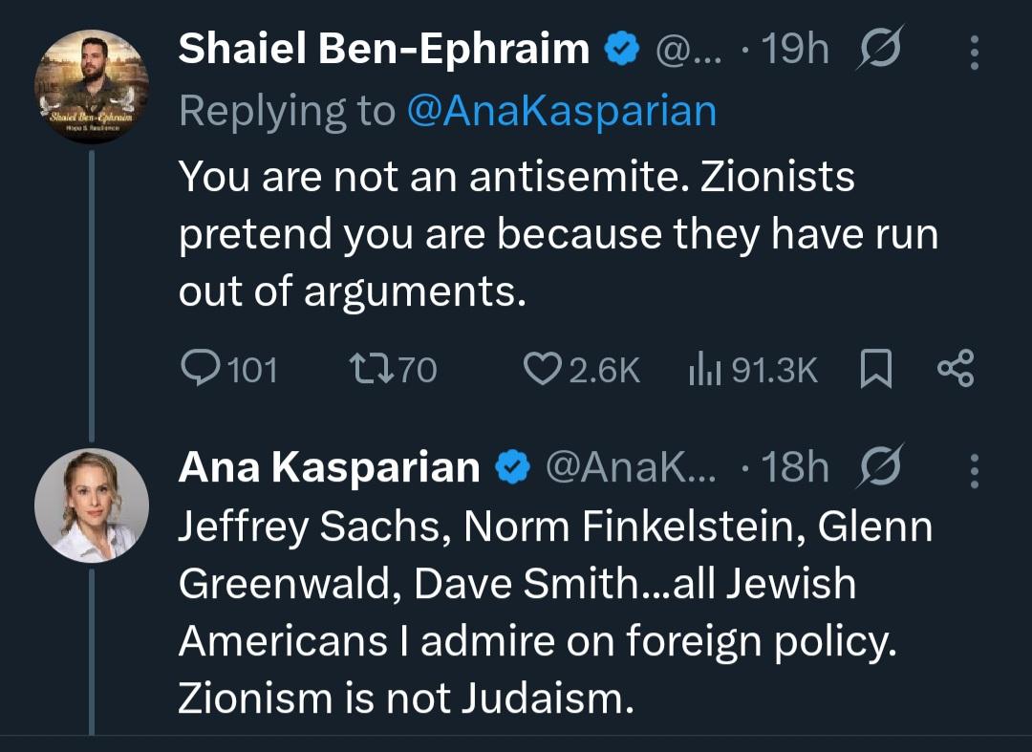Open Ana's tweet about Jeffrey Sachs
The height and width of the screenshot is (752, 1032).
click(554, 612)
